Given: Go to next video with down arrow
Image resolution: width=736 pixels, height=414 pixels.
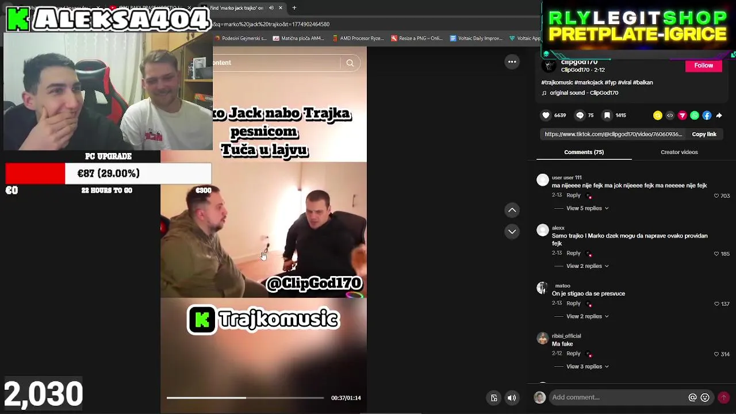Looking at the screenshot, I should pos(512,231).
